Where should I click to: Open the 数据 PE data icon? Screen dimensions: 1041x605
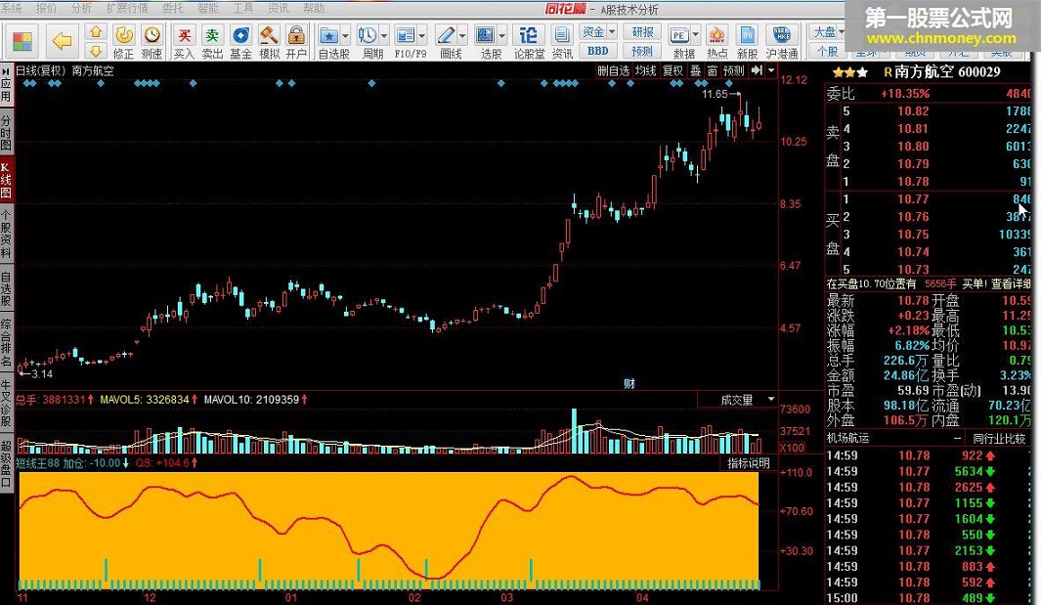(679, 35)
